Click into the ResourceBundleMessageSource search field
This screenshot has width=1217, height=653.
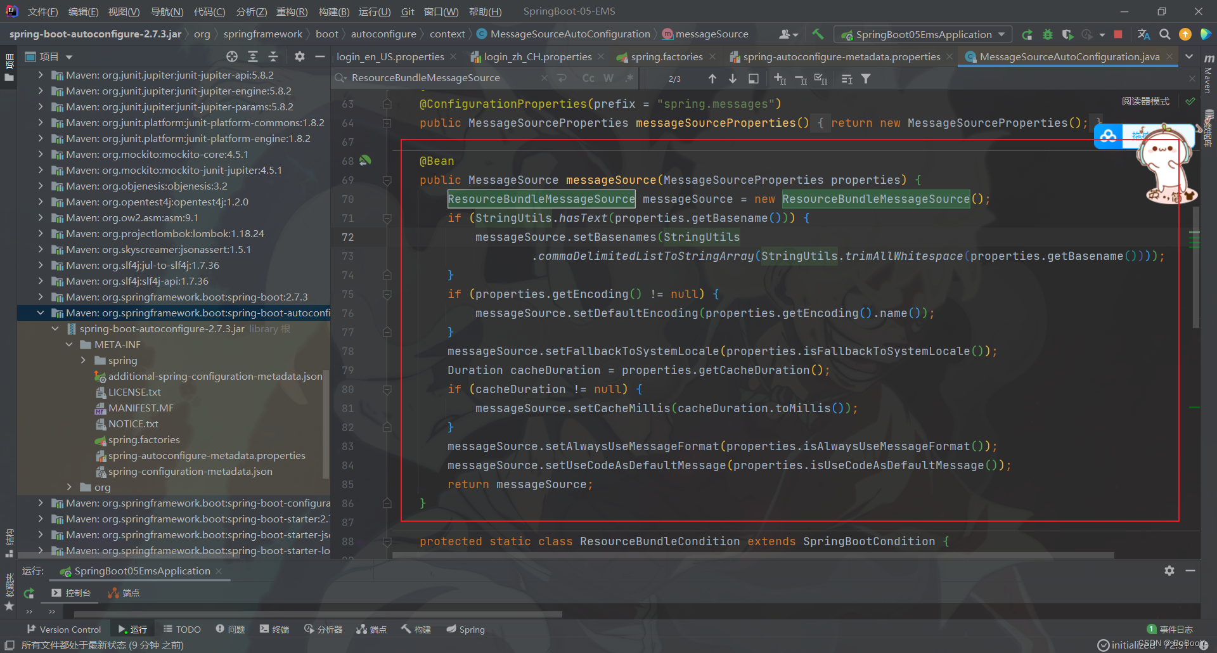pos(444,78)
